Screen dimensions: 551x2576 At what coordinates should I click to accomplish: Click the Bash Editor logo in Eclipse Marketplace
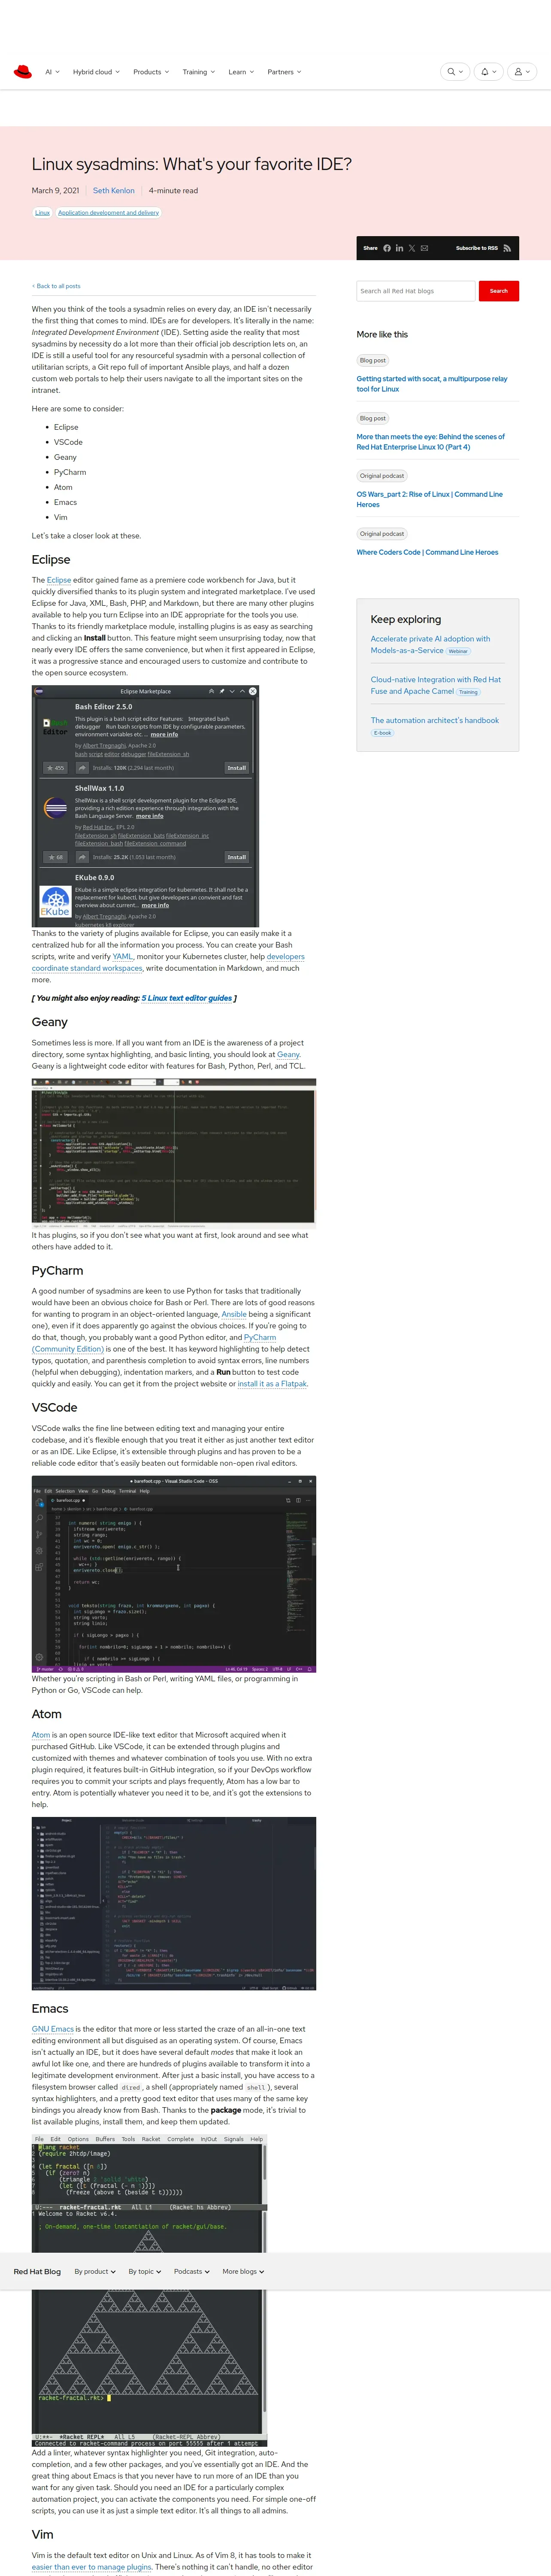(x=55, y=726)
